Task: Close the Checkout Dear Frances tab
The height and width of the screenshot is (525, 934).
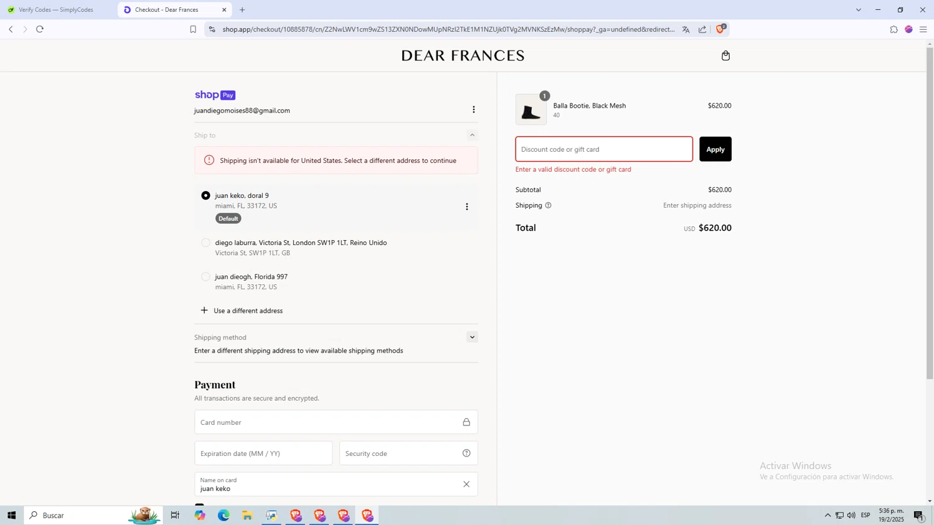Action: click(x=224, y=10)
